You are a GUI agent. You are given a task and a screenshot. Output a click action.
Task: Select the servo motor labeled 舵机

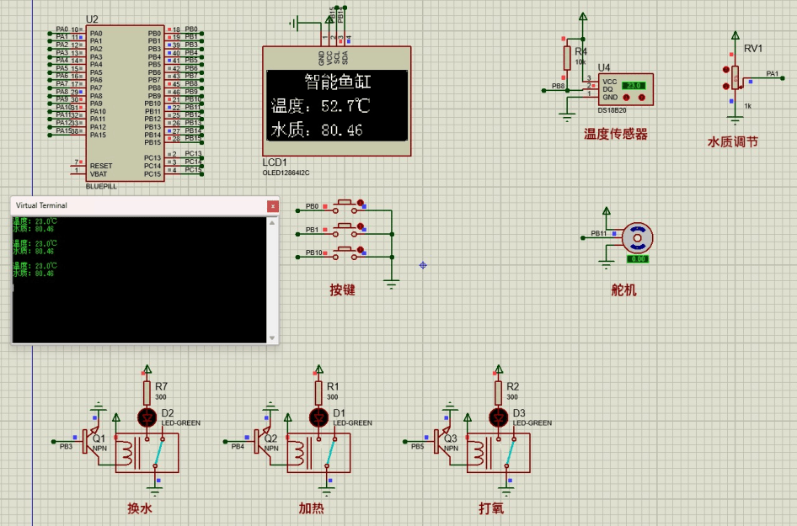click(636, 238)
